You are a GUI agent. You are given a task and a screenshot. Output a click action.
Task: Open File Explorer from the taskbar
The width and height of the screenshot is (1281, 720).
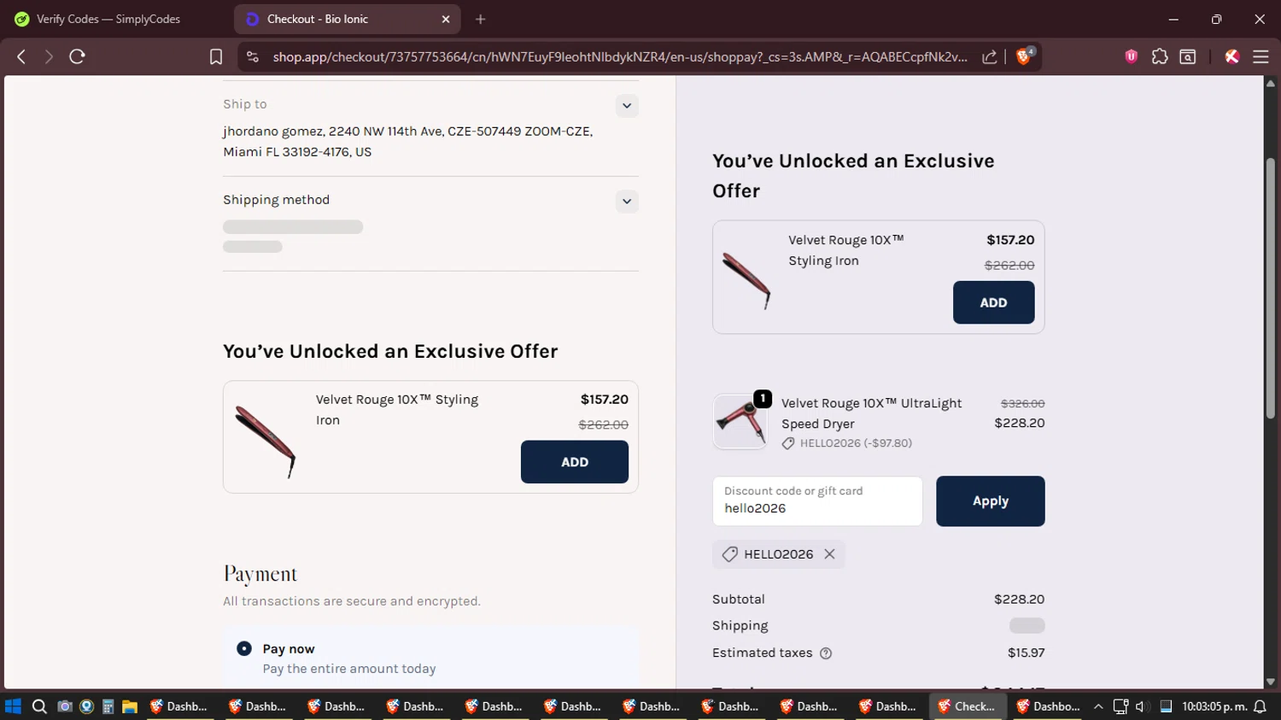[130, 706]
